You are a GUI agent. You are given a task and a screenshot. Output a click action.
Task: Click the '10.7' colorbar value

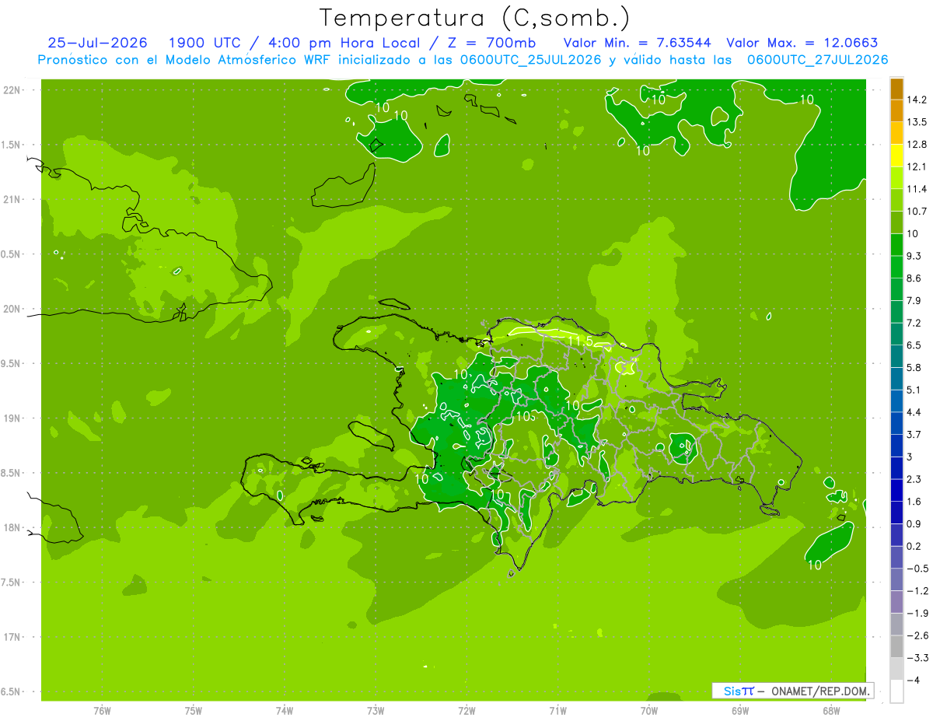pyautogui.click(x=917, y=211)
